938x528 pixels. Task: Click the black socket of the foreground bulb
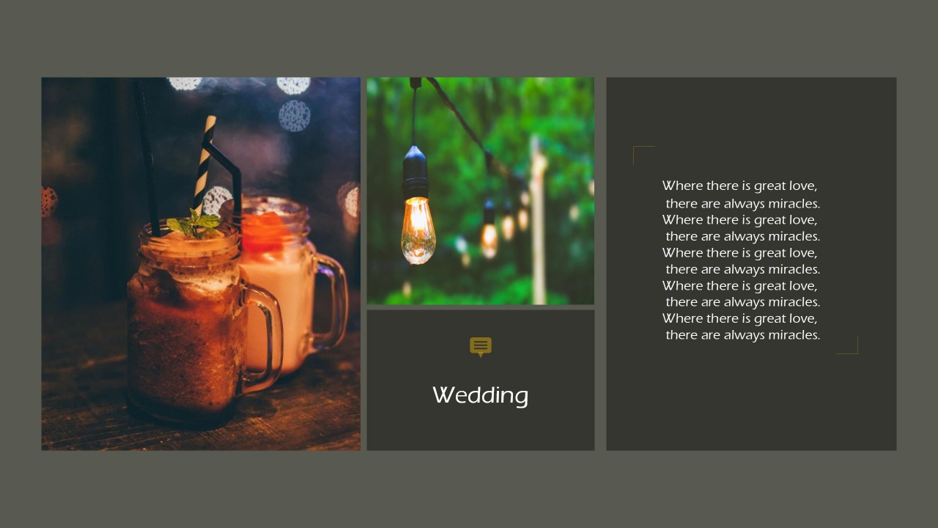point(416,171)
